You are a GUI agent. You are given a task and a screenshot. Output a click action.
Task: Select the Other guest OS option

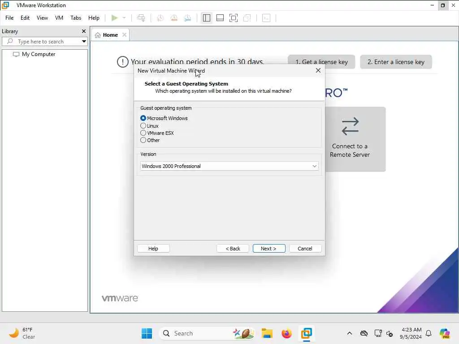143,140
